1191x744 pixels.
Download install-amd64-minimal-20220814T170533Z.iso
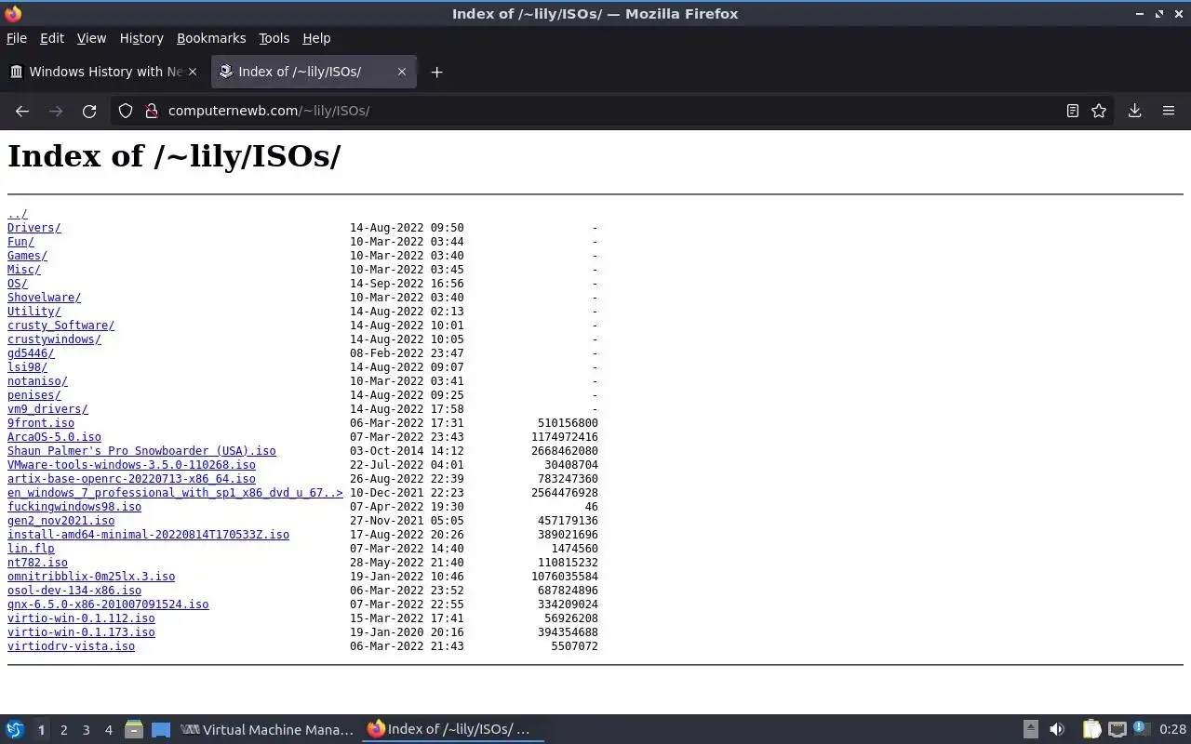[148, 535]
